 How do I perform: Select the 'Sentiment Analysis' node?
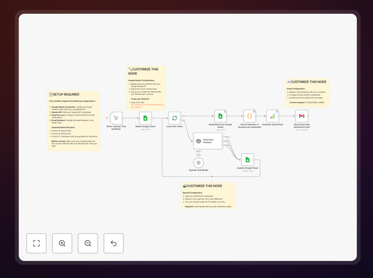pos(208,141)
